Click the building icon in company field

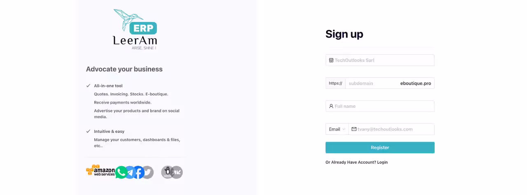pos(331,60)
